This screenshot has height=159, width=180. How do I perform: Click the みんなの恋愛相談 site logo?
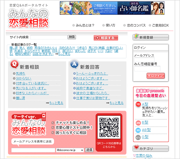coord(28,18)
